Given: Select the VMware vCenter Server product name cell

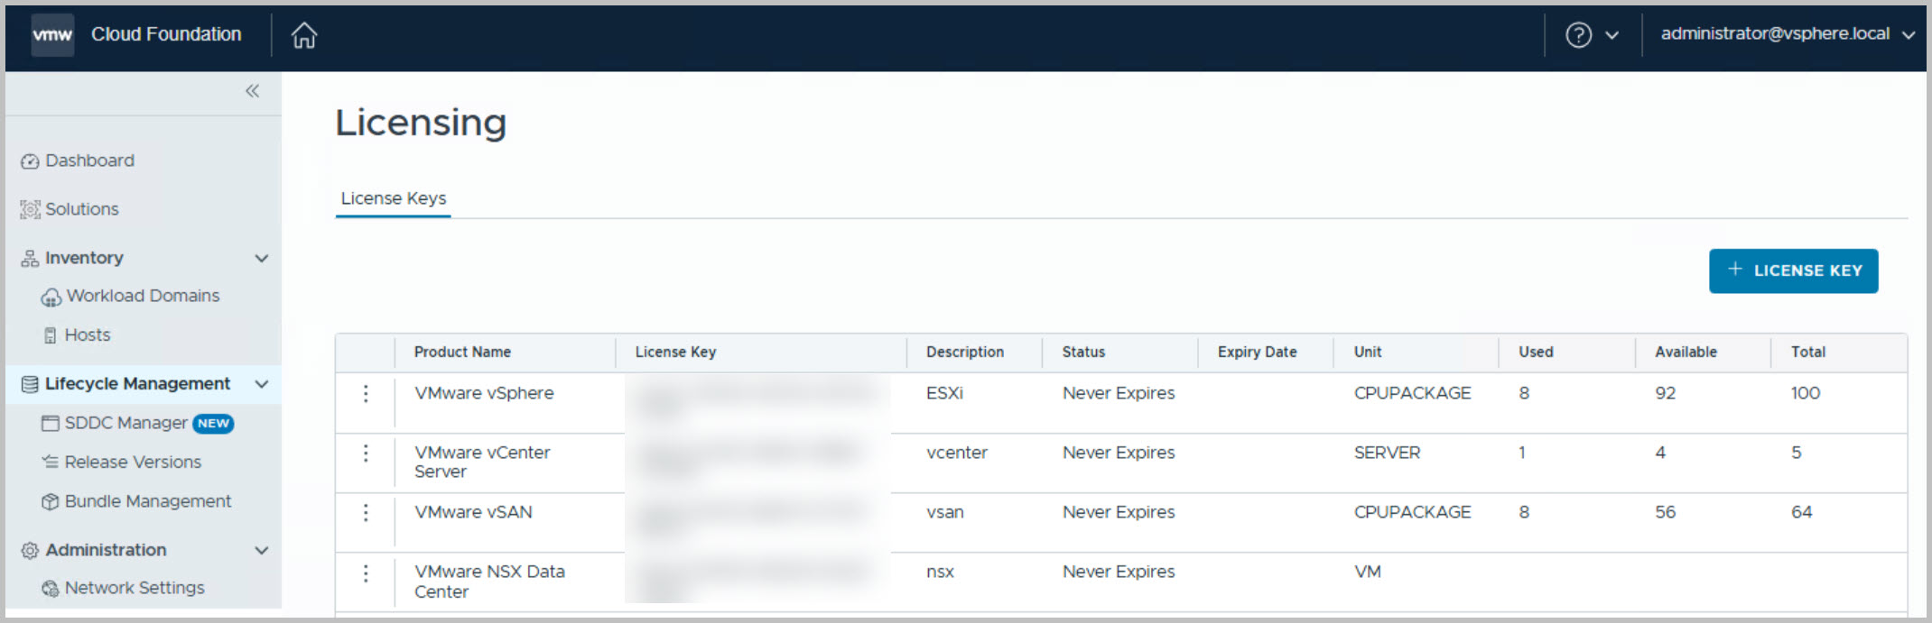Looking at the screenshot, I should 482,462.
